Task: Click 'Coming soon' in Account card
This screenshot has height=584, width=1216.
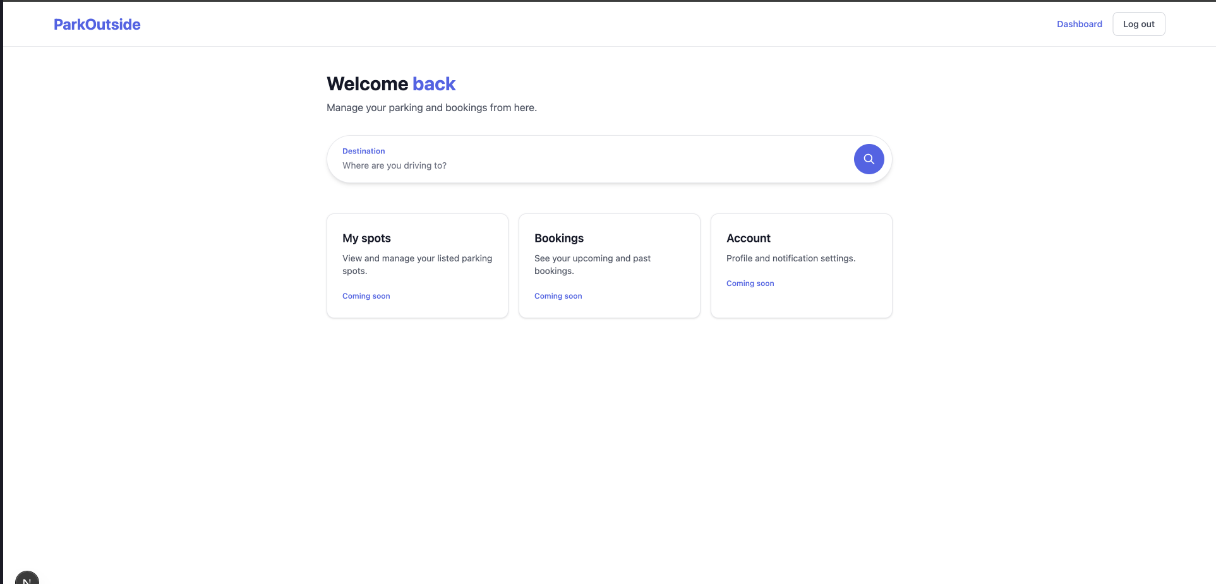Action: pos(750,283)
